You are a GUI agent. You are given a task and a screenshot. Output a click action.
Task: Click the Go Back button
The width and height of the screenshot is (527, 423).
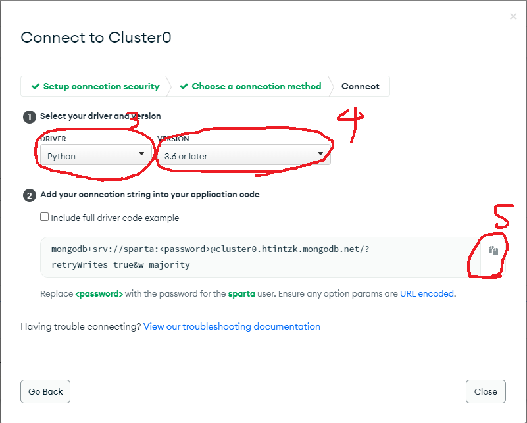(45, 391)
